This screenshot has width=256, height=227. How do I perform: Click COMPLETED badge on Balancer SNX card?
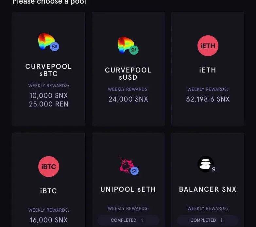tap(208, 220)
